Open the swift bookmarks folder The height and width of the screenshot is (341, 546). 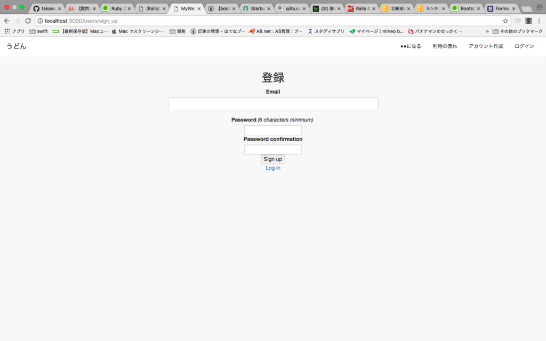pyautogui.click(x=38, y=31)
